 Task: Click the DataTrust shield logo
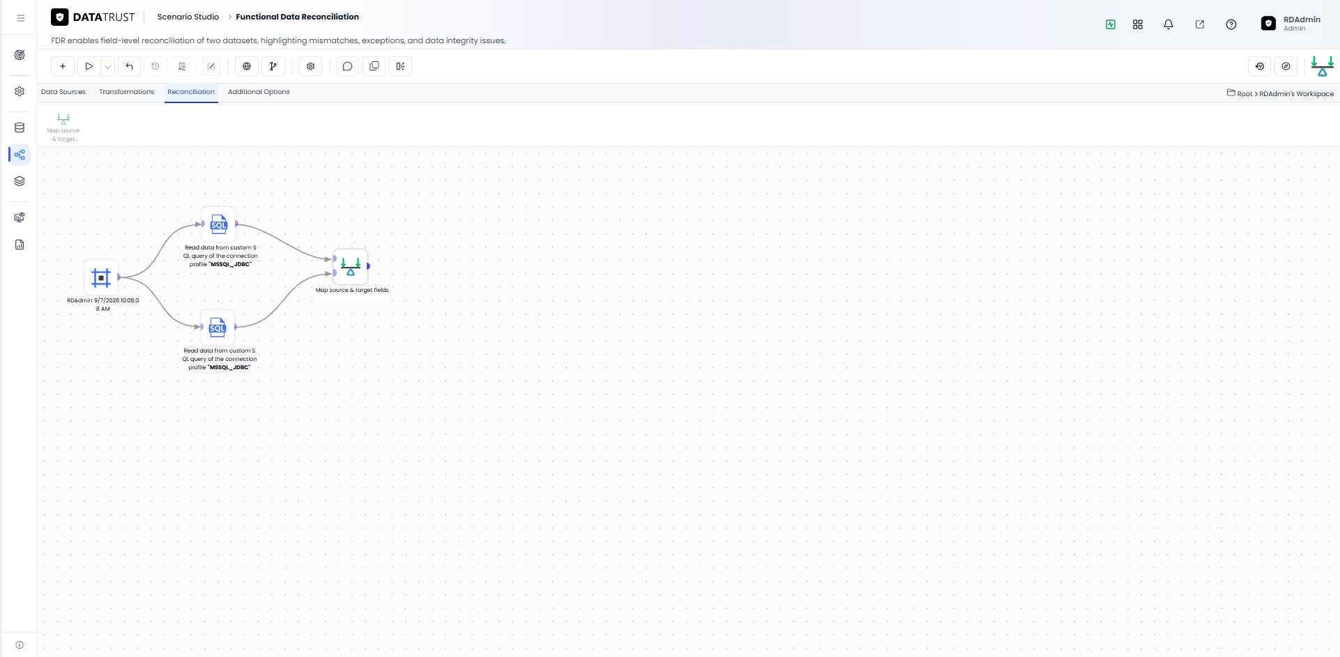60,17
